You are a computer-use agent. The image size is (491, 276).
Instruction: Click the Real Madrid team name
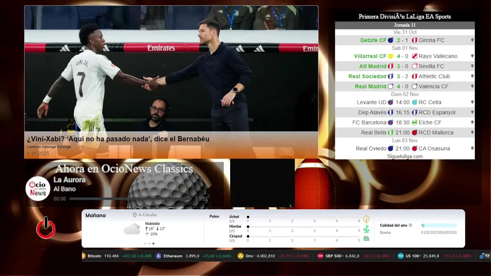(371, 87)
